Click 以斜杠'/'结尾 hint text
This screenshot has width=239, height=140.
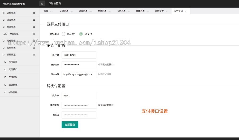click(x=105, y=74)
